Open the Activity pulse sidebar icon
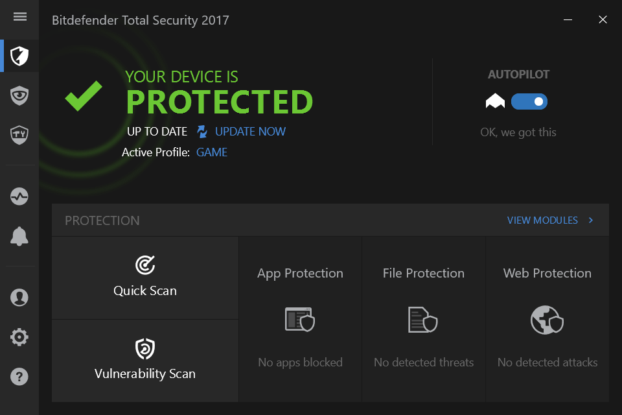The width and height of the screenshot is (622, 415). click(19, 196)
